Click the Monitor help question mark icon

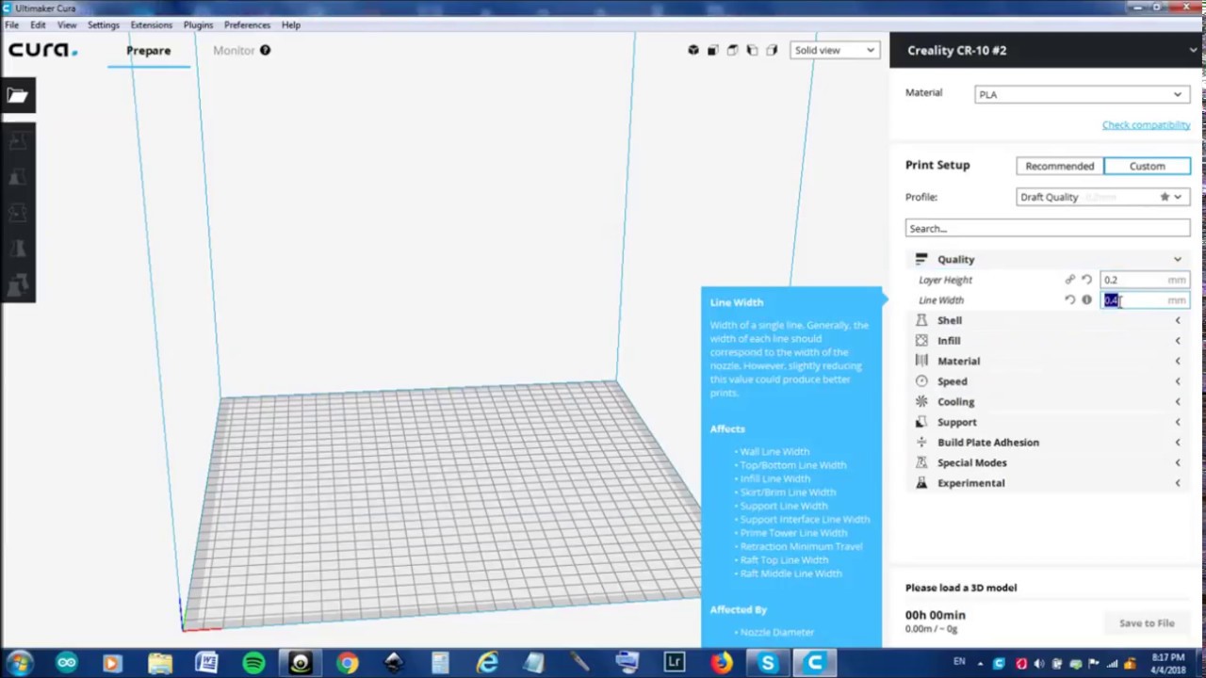click(x=265, y=50)
